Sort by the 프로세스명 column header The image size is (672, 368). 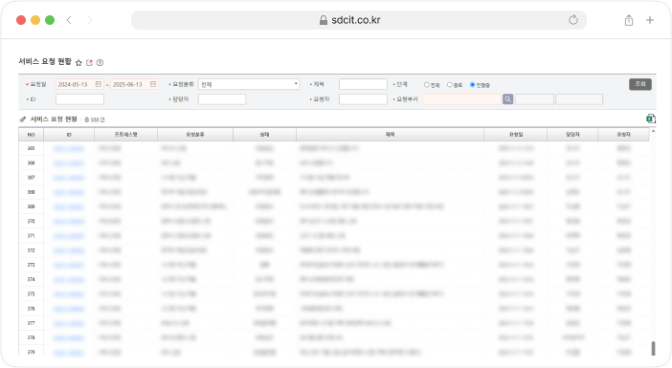pos(126,135)
